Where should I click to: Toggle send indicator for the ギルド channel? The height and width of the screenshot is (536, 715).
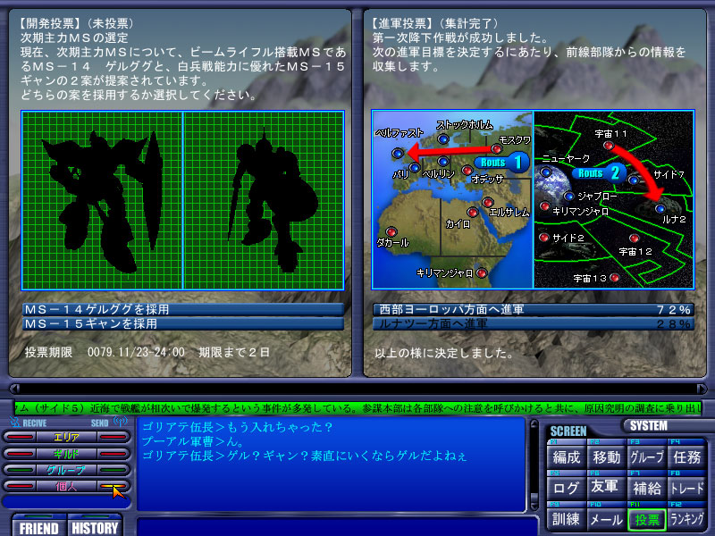[114, 454]
